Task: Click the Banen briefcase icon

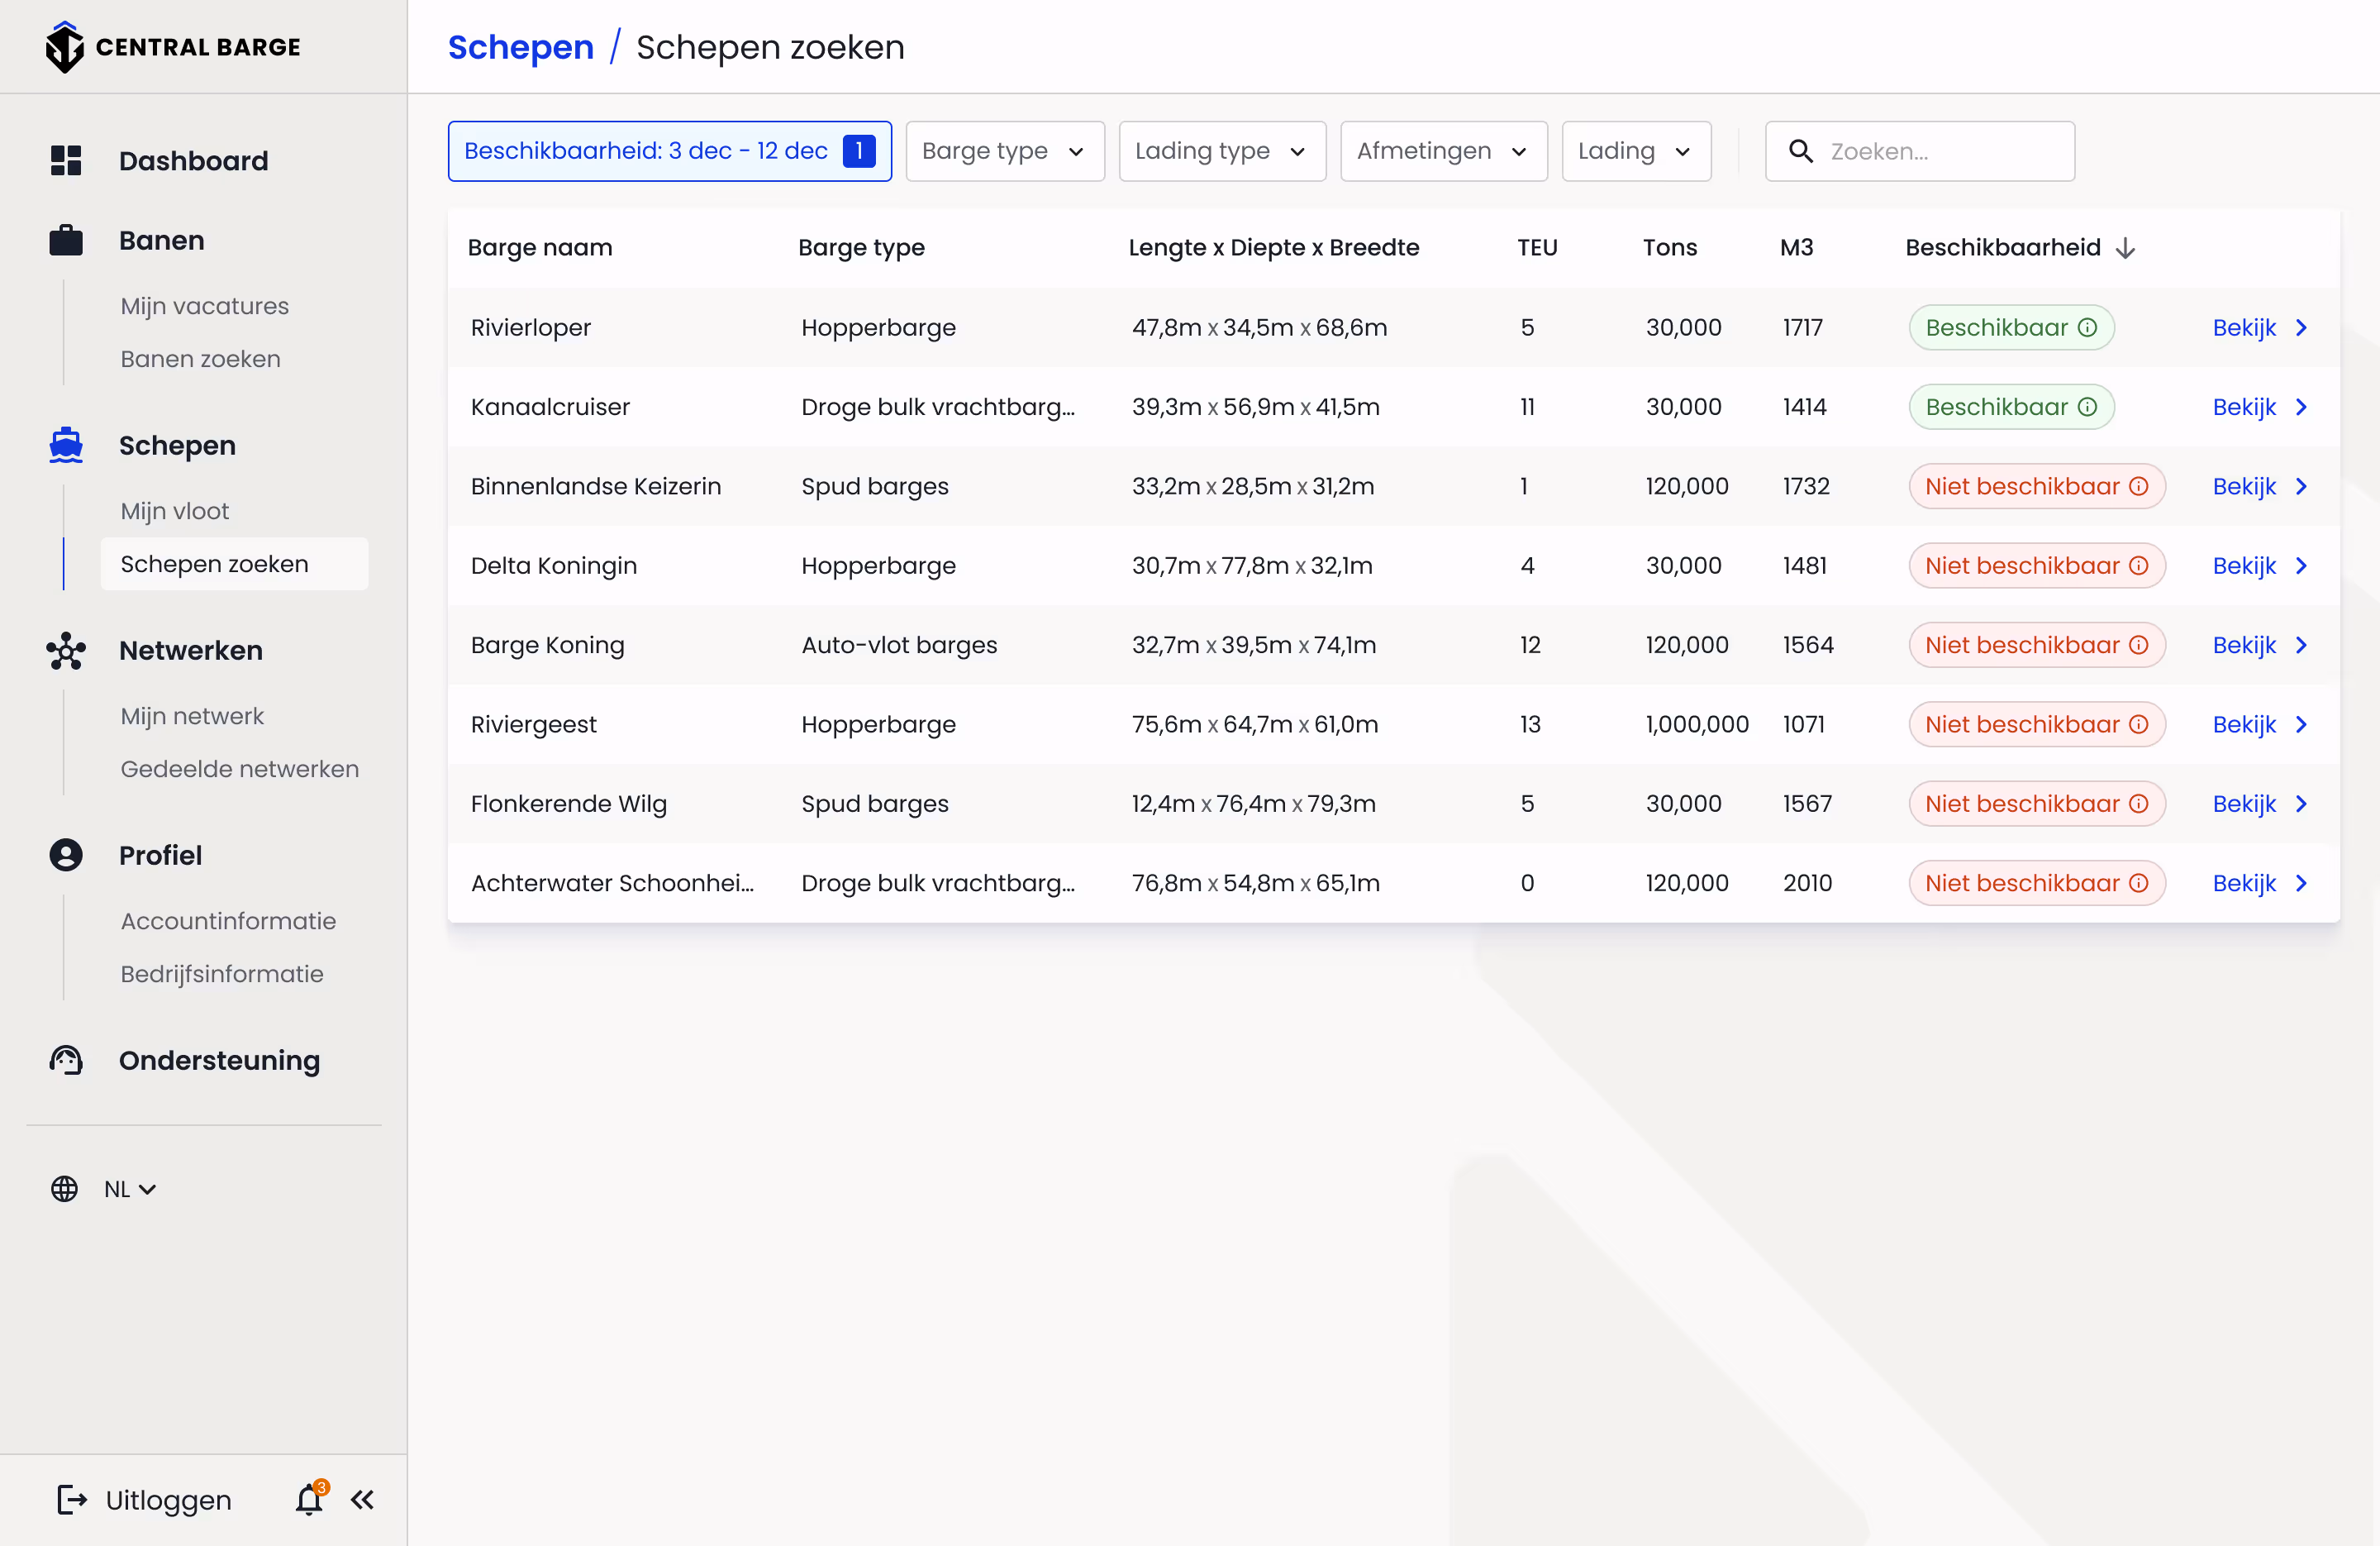Action: [x=66, y=240]
